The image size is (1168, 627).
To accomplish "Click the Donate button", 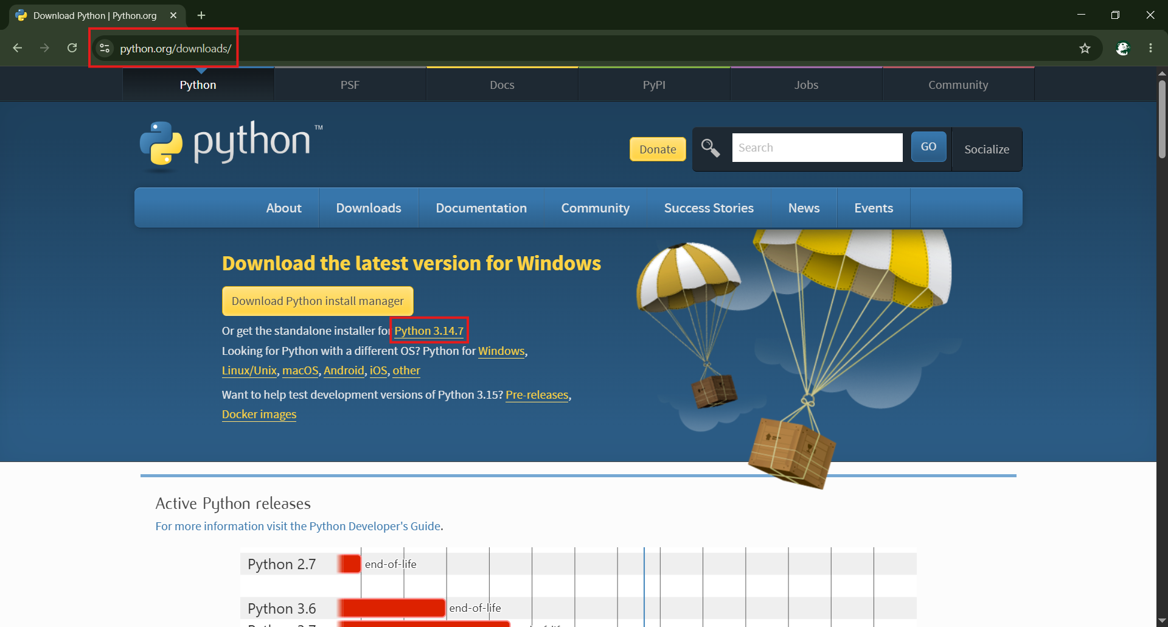I will tap(658, 149).
